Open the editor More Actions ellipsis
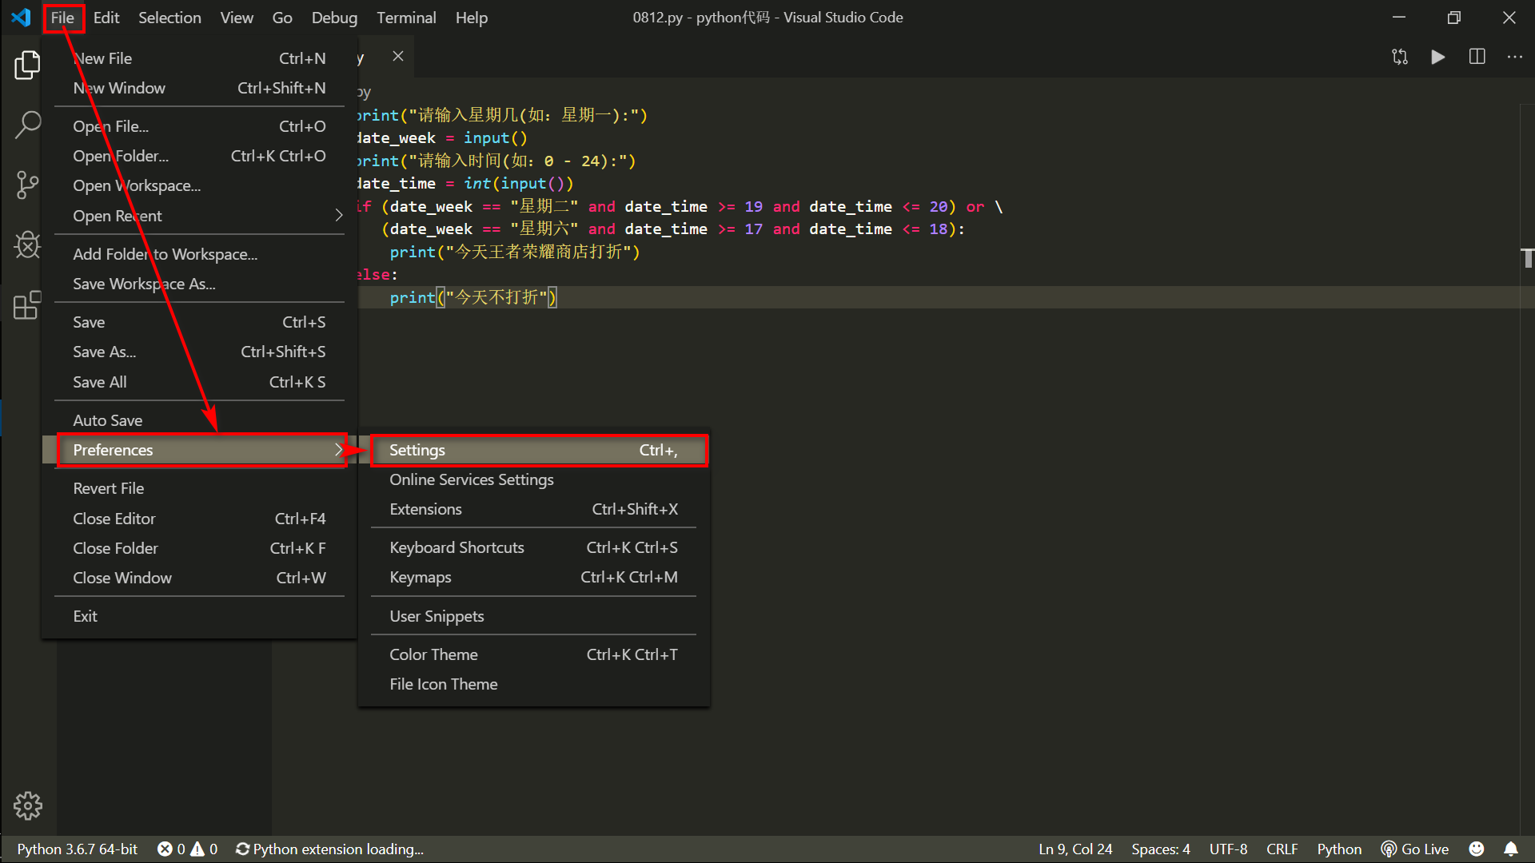Viewport: 1535px width, 863px height. pyautogui.click(x=1514, y=57)
